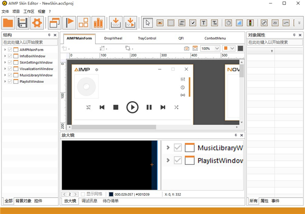Switch to the DropWheel tab

click(x=112, y=38)
